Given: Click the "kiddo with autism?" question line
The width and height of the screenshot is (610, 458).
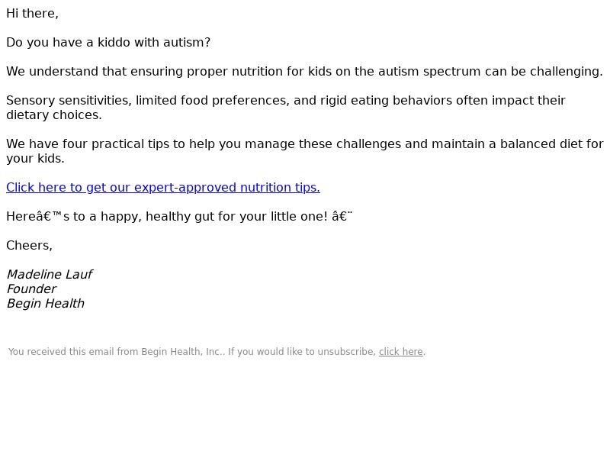Looking at the screenshot, I should (108, 43).
